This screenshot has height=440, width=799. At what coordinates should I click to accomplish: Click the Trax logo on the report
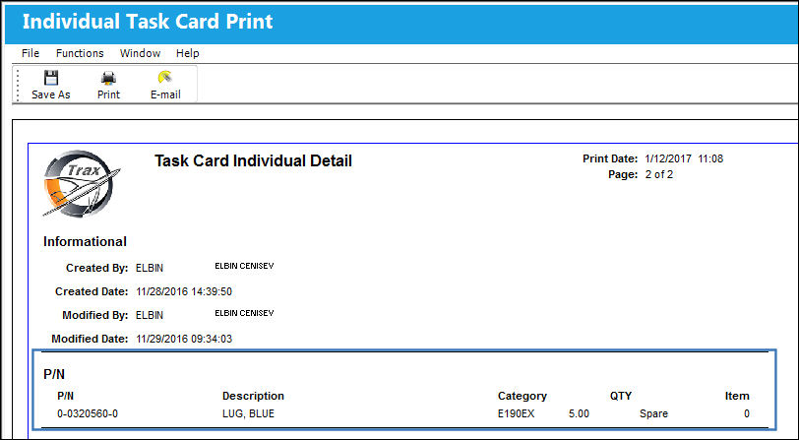[x=82, y=183]
